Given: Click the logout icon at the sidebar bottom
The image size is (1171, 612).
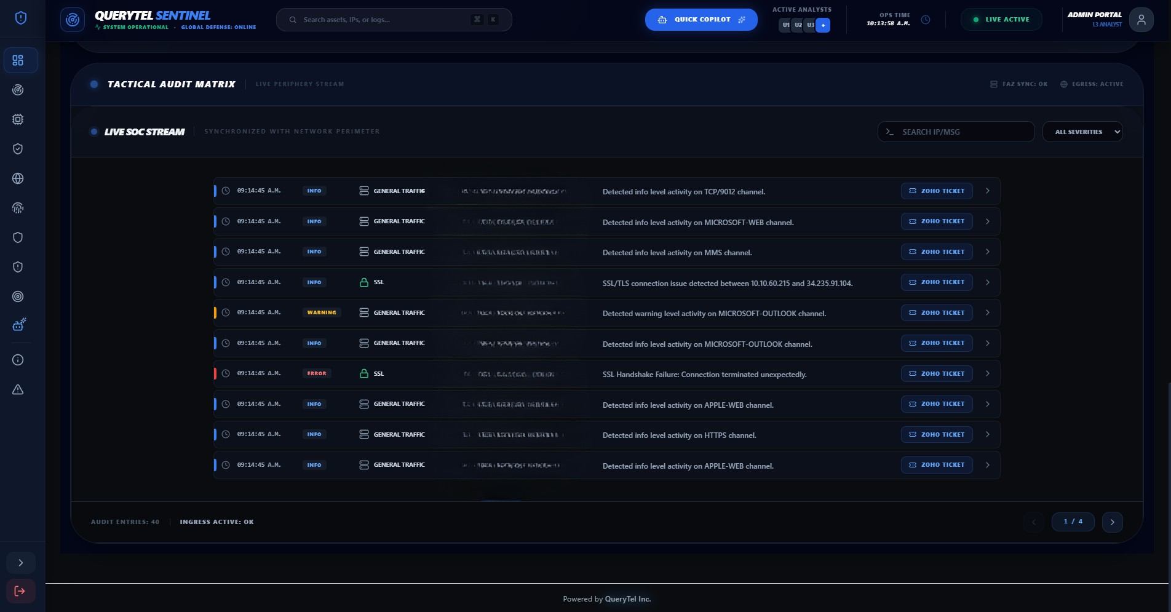Looking at the screenshot, I should 20,591.
